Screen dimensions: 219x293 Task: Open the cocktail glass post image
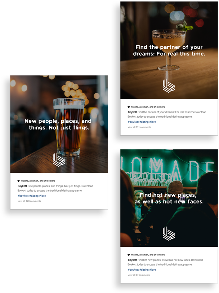coord(169,51)
